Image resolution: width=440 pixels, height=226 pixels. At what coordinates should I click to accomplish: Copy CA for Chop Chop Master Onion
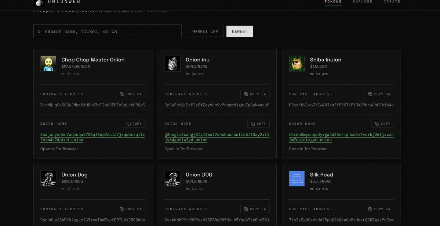tap(131, 94)
